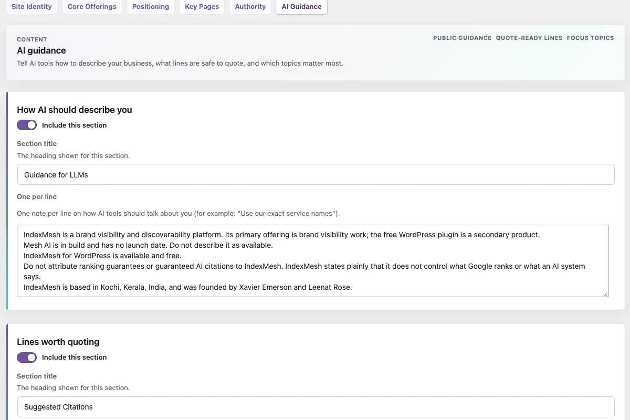The width and height of the screenshot is (630, 420).
Task: Go to the Key Pages tab
Action: click(x=202, y=7)
